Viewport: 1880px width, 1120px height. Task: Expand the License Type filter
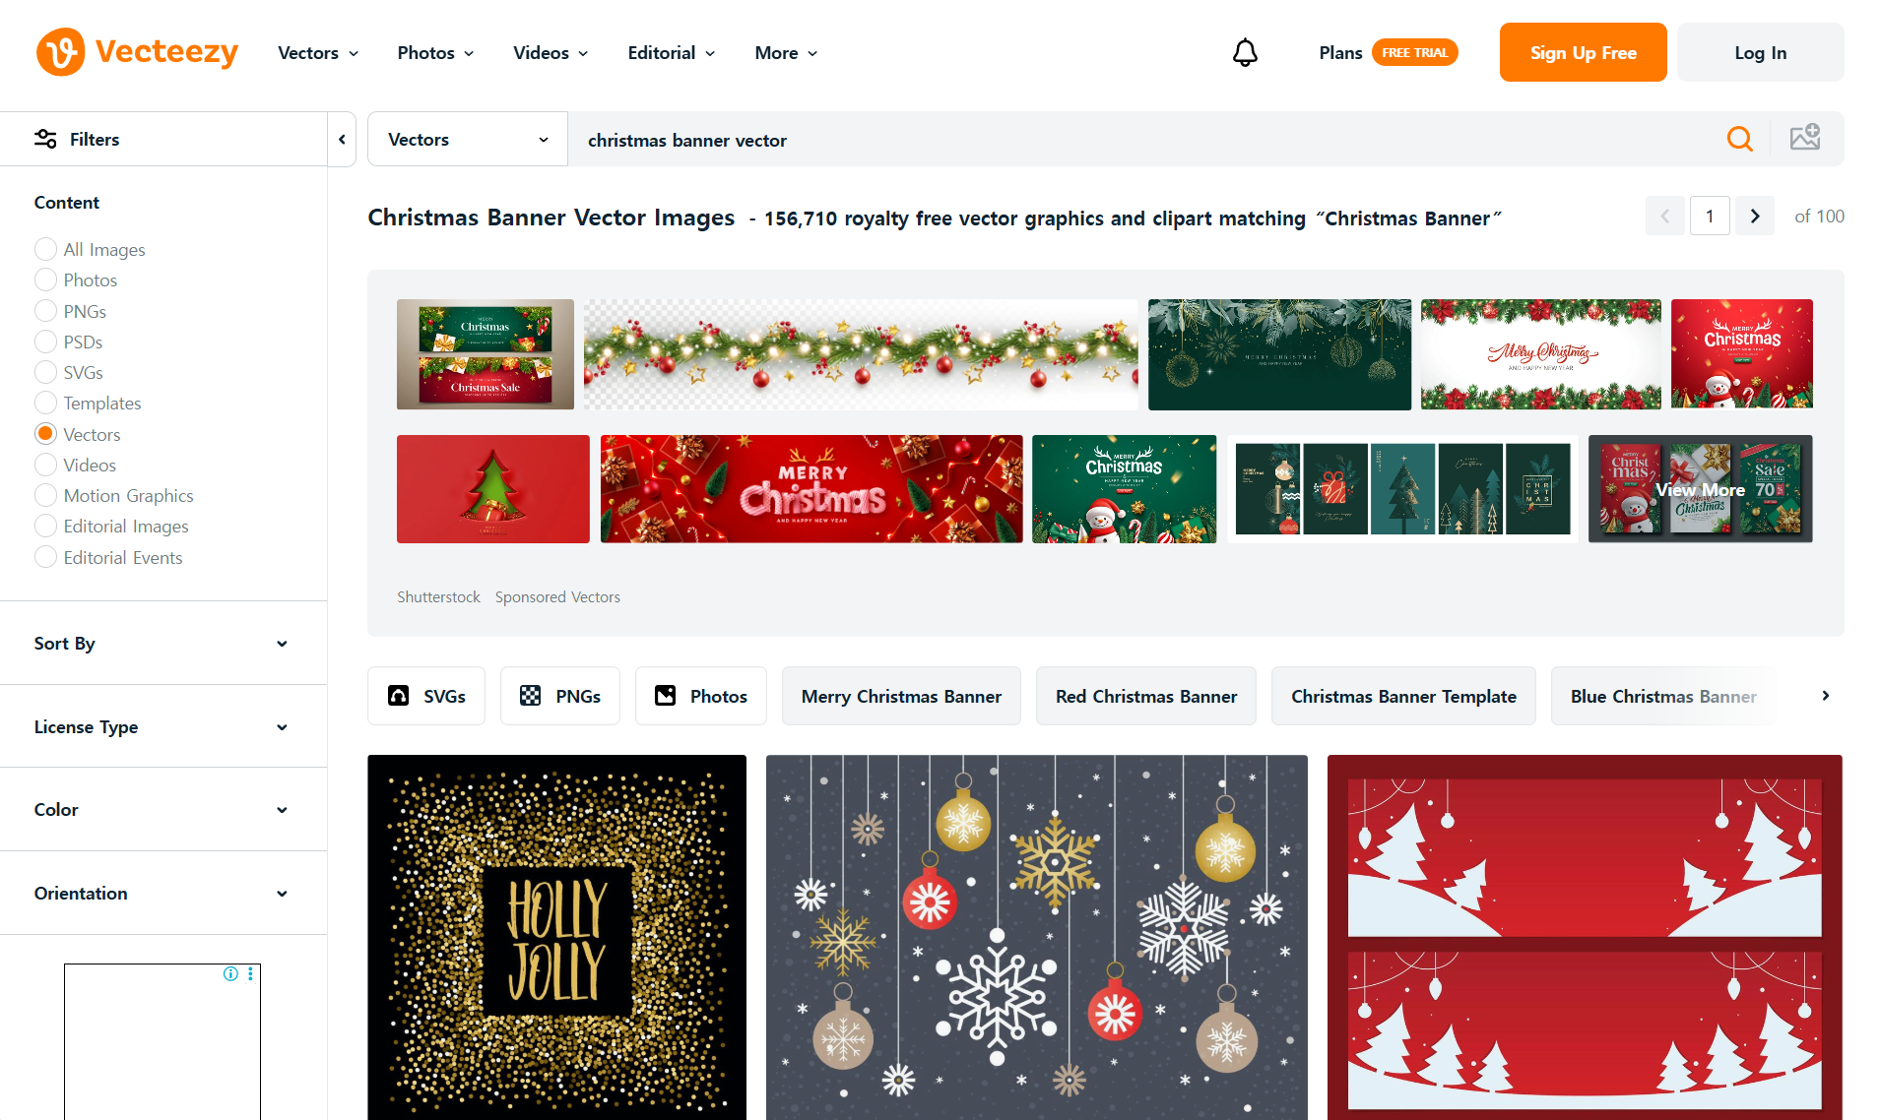click(163, 726)
